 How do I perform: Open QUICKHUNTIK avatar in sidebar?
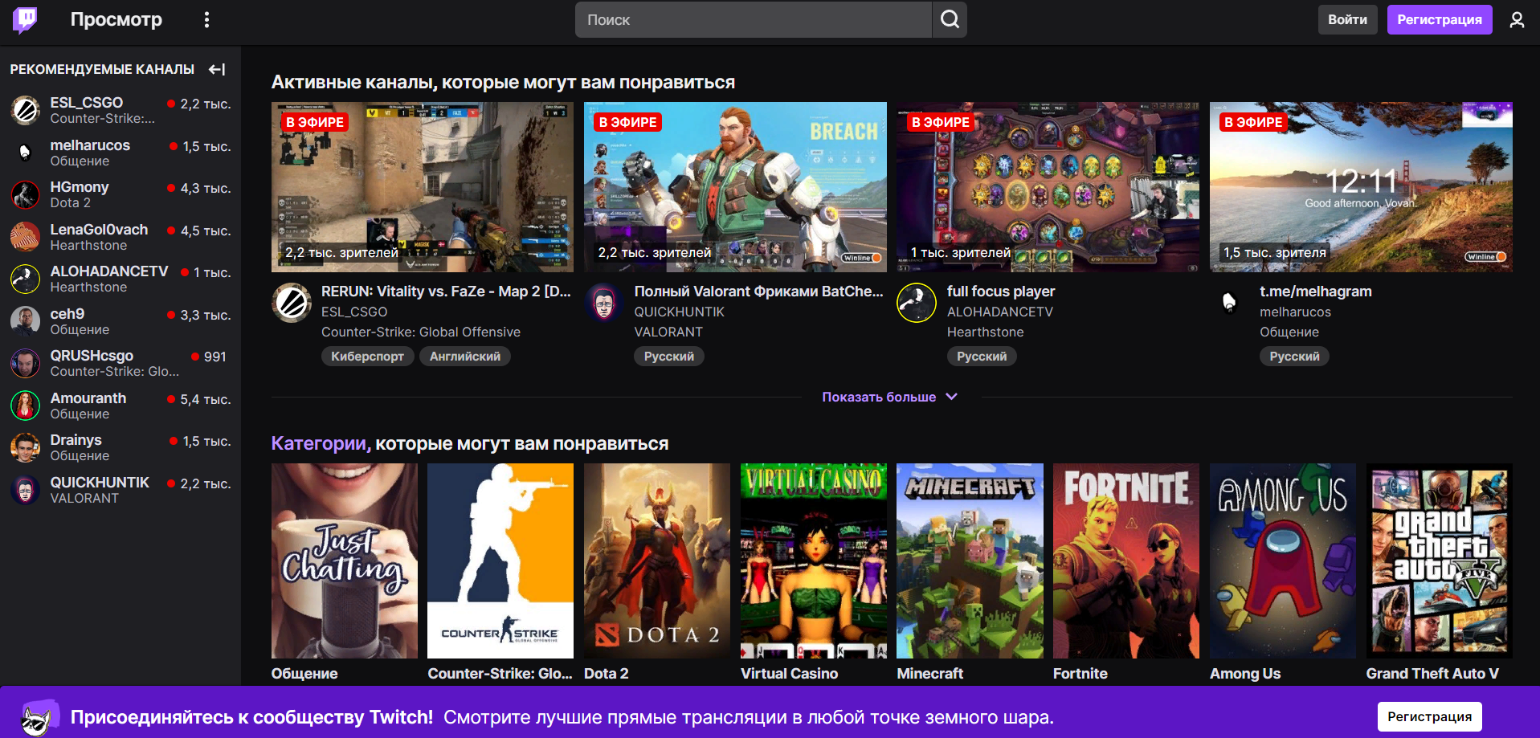[25, 490]
